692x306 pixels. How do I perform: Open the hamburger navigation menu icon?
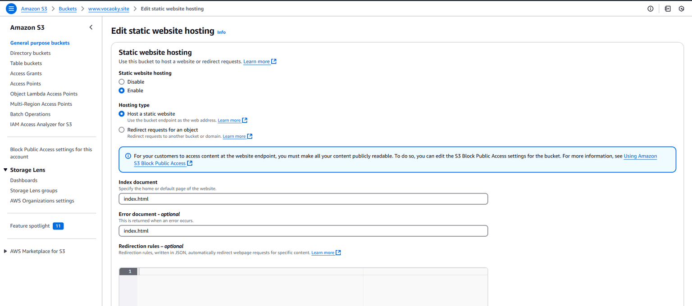[x=11, y=9]
